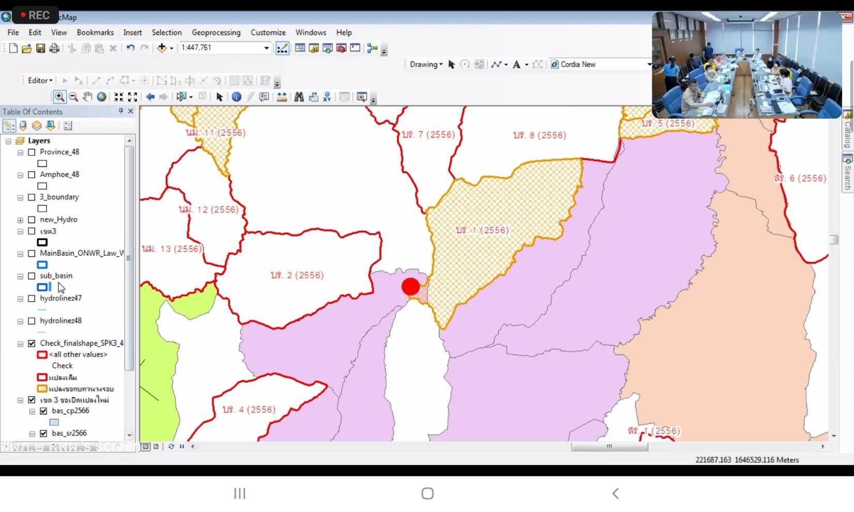Open the Find binoculars tool
Viewport: 854px width, 512px height.
[299, 97]
